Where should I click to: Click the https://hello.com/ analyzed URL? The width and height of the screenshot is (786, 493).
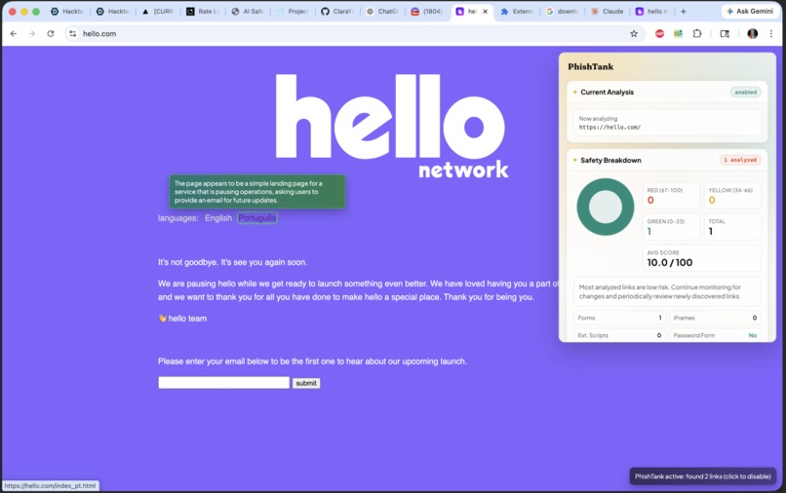(x=609, y=128)
